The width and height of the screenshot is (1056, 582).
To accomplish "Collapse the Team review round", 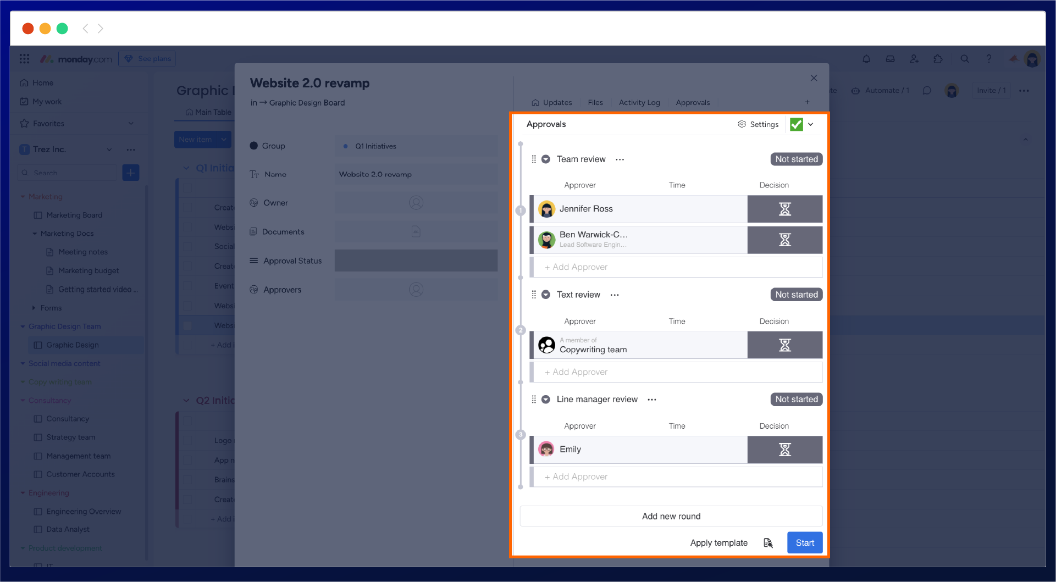I will 546,159.
